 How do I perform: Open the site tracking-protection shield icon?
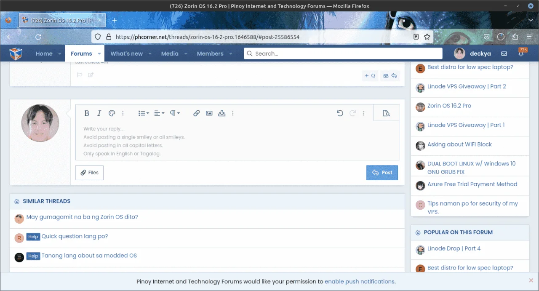tap(98, 37)
